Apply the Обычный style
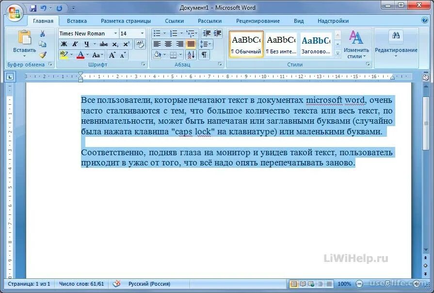This screenshot has width=434, height=293. [x=246, y=44]
